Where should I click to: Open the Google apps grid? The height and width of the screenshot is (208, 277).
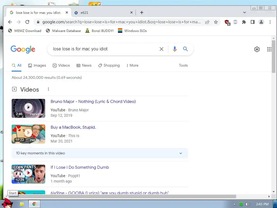[269, 49]
